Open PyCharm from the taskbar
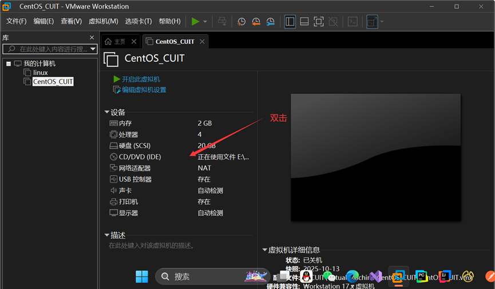This screenshot has width=495, height=289. click(421, 276)
